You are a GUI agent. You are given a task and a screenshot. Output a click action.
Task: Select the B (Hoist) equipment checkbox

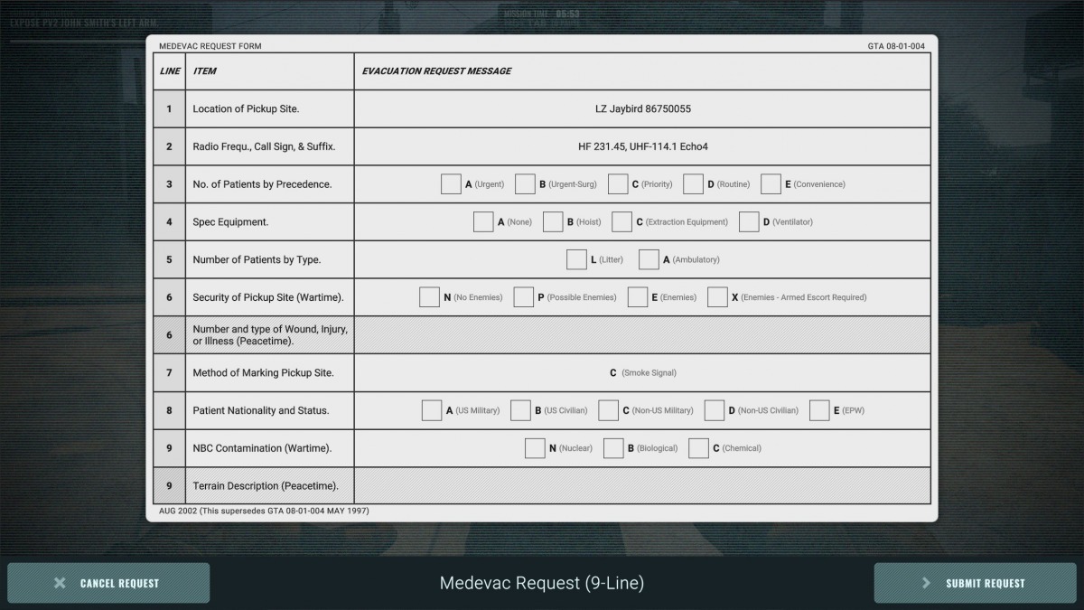tap(553, 222)
